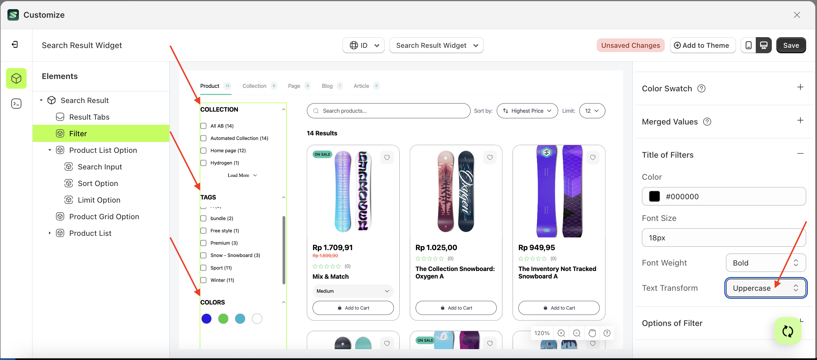Open the Blog results tab

click(327, 86)
